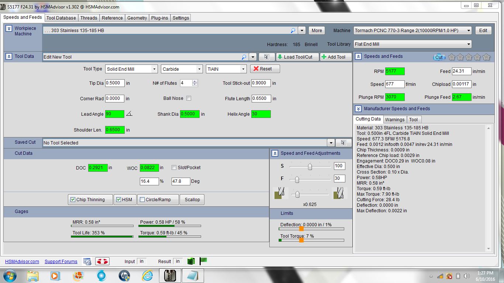This screenshot has height=283, width=504.
Task: Click the green flag icon in status bar
Action: [x=203, y=261]
